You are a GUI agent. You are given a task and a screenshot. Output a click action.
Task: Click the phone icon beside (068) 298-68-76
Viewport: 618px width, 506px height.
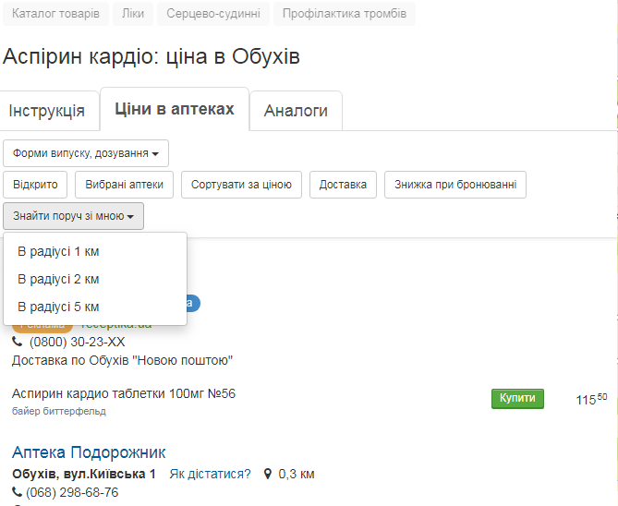point(17,492)
